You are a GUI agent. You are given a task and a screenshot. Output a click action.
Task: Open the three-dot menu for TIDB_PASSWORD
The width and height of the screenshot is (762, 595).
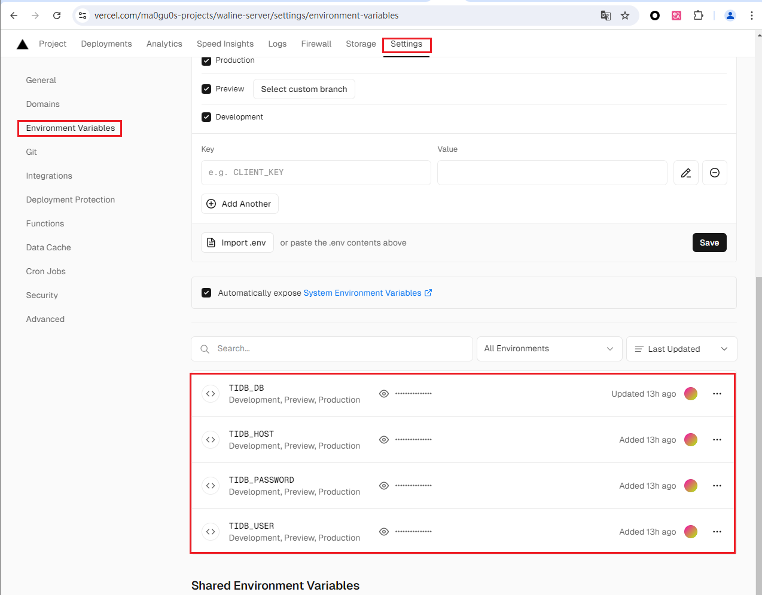pyautogui.click(x=717, y=486)
